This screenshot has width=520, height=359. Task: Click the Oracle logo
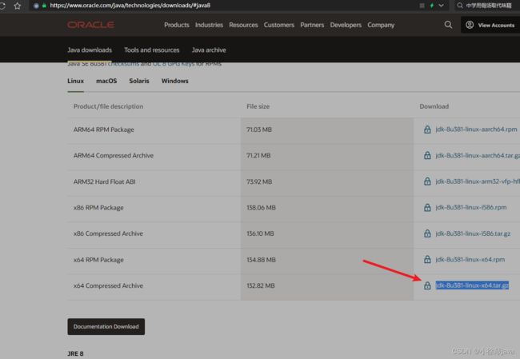(91, 25)
